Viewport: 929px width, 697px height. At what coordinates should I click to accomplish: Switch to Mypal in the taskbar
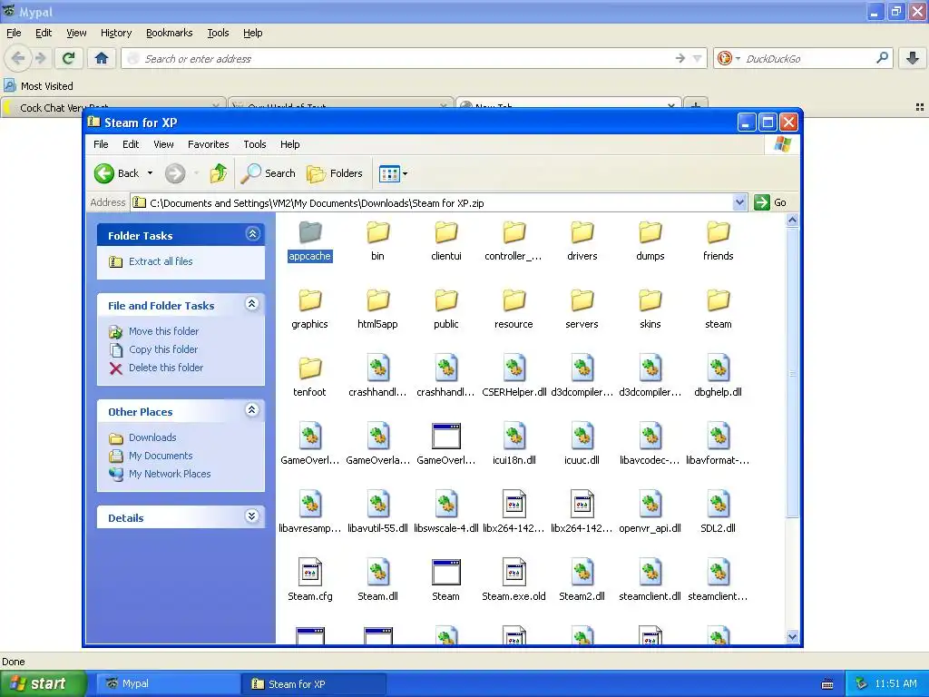click(167, 683)
